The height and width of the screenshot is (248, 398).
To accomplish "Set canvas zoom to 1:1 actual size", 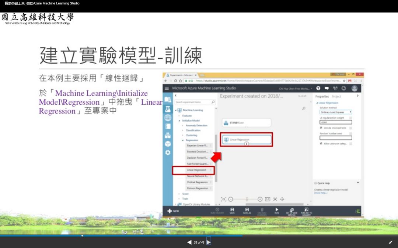I will click(x=268, y=199).
